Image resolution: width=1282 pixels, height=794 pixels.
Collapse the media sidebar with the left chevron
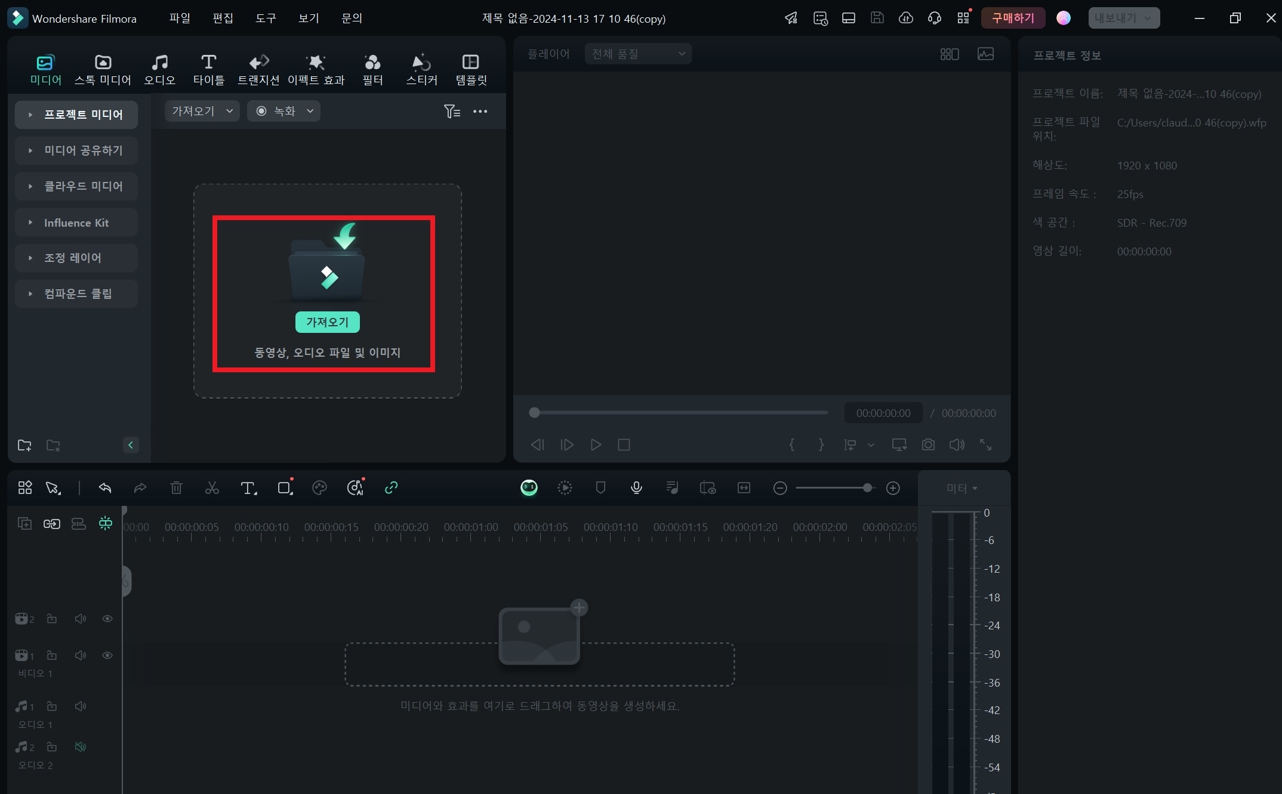131,445
